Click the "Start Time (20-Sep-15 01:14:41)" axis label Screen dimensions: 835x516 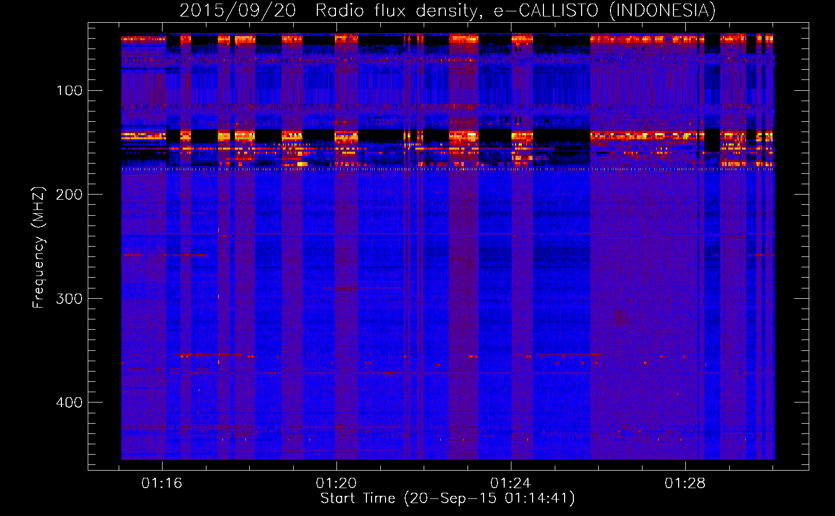pyautogui.click(x=447, y=498)
